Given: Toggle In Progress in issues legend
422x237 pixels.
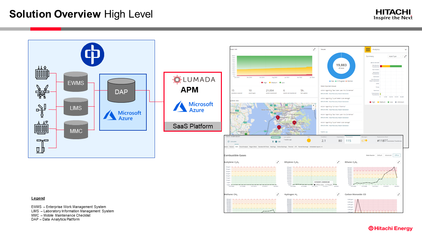Looking at the screenshot, I should tap(340, 81).
